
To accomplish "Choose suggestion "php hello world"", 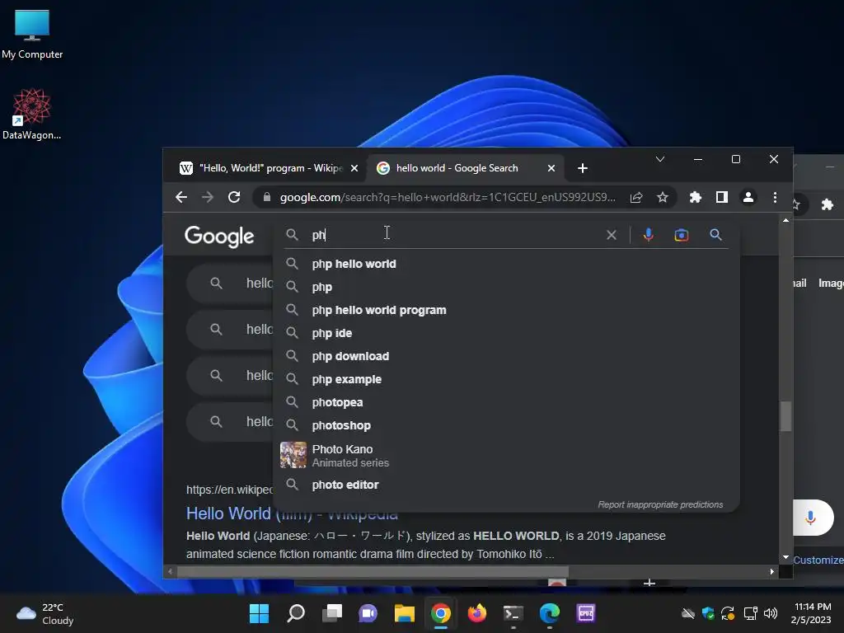I will pyautogui.click(x=506, y=264).
